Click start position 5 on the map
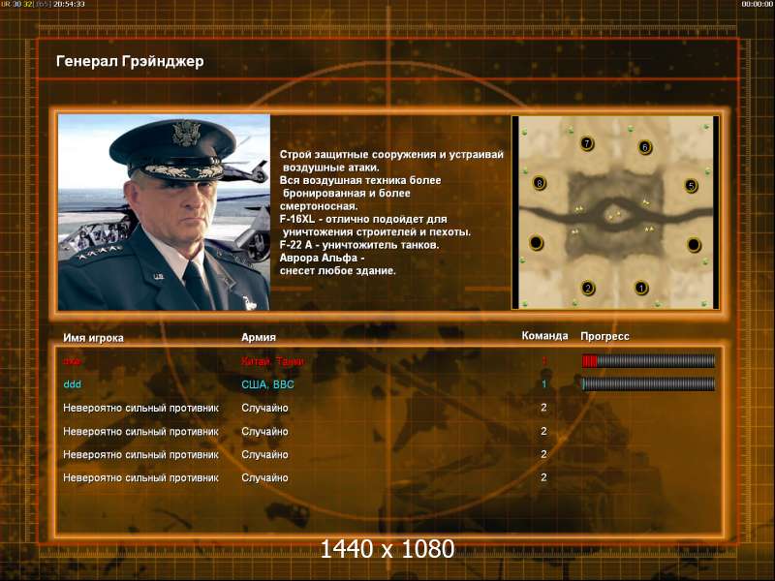Screen dimensions: 775x581 [x=691, y=186]
